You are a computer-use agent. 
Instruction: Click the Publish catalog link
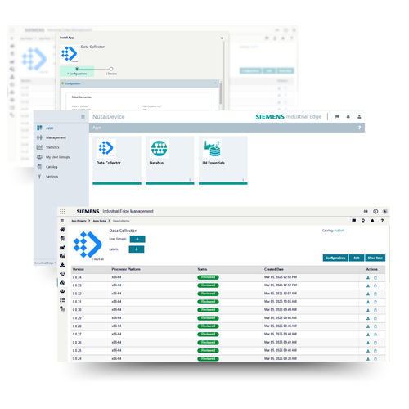339,231
